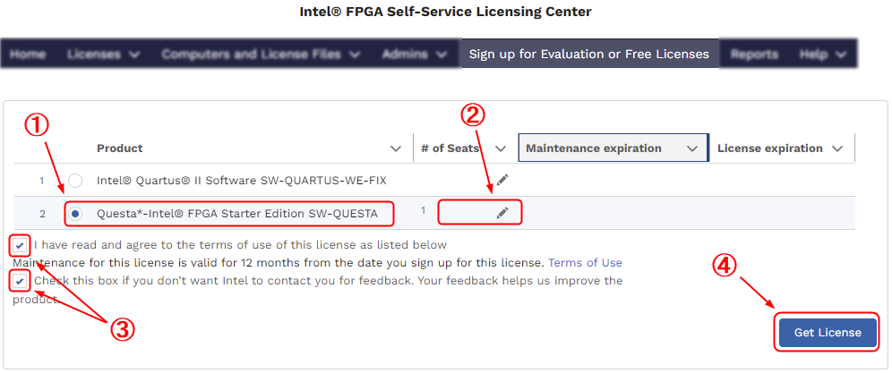This screenshot has width=892, height=373.
Task: Open Maintenance expiration column chevron
Action: pyautogui.click(x=691, y=148)
